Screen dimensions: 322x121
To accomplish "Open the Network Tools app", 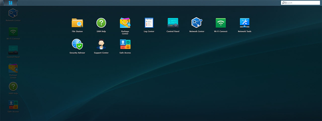I will pyautogui.click(x=245, y=23).
